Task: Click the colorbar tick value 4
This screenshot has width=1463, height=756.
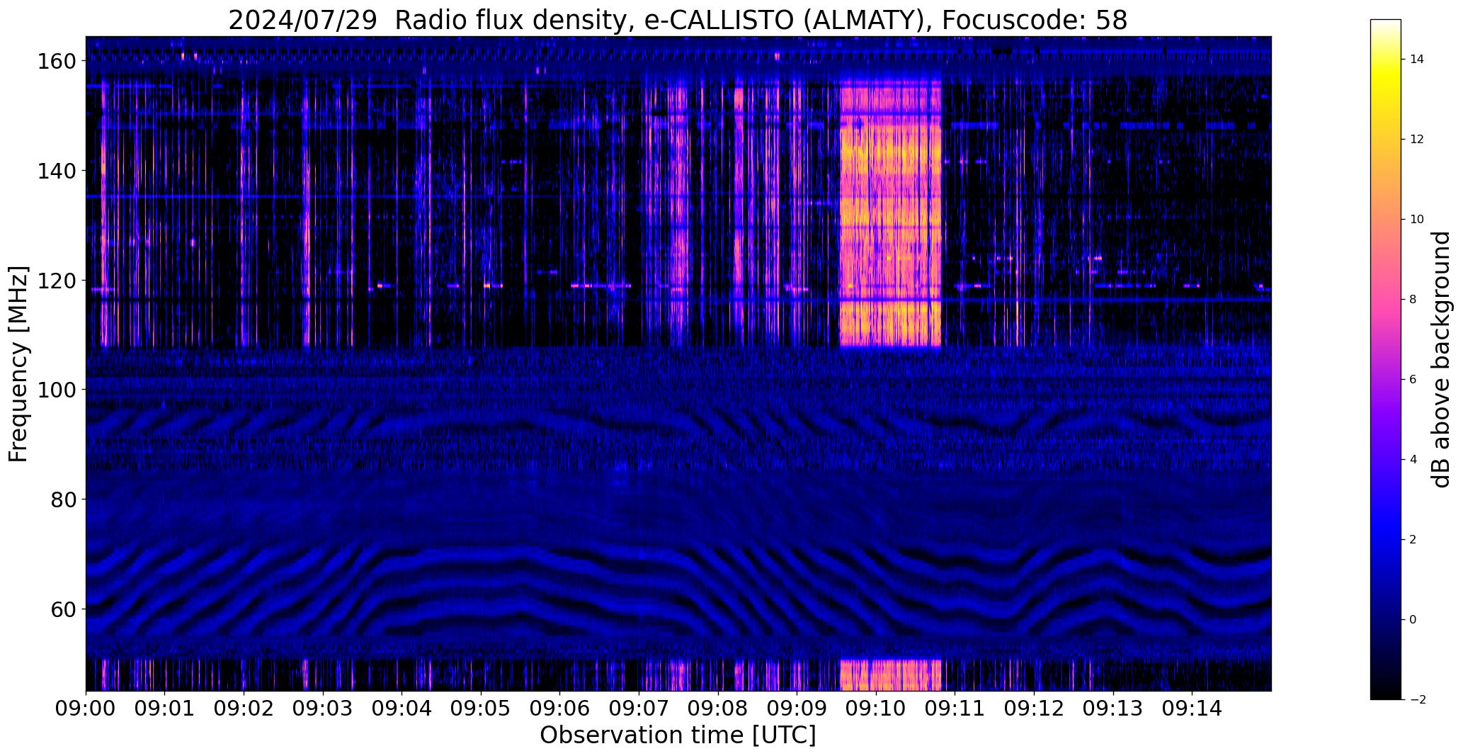Action: pyautogui.click(x=1413, y=460)
